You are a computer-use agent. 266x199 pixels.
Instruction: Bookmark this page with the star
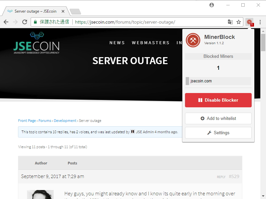coord(239,22)
